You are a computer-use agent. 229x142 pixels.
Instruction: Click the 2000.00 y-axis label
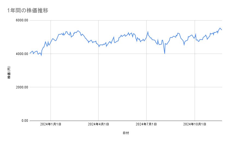(x=22, y=87)
